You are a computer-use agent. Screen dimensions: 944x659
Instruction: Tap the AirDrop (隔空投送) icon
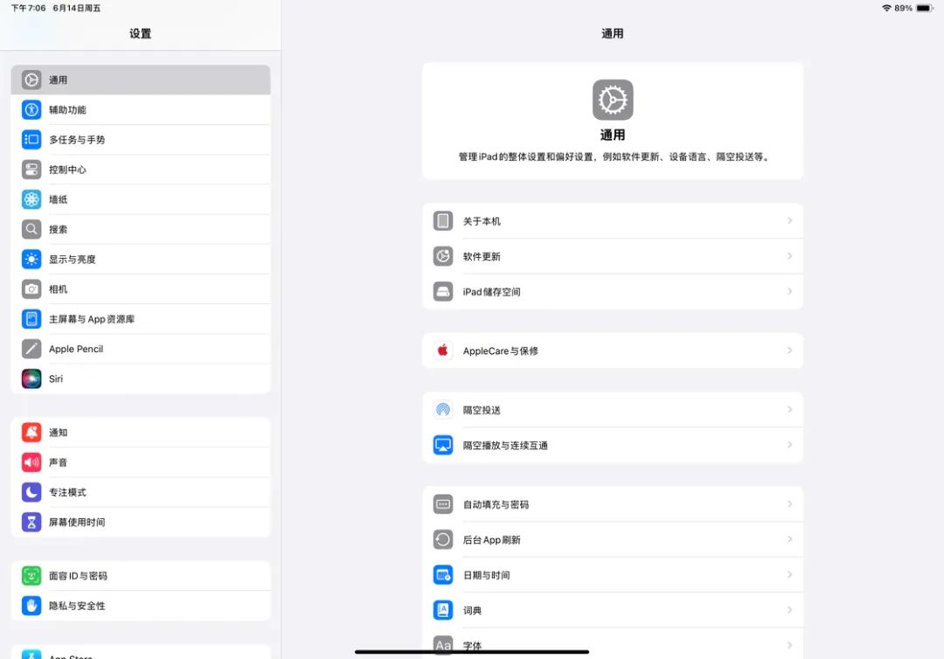click(443, 410)
